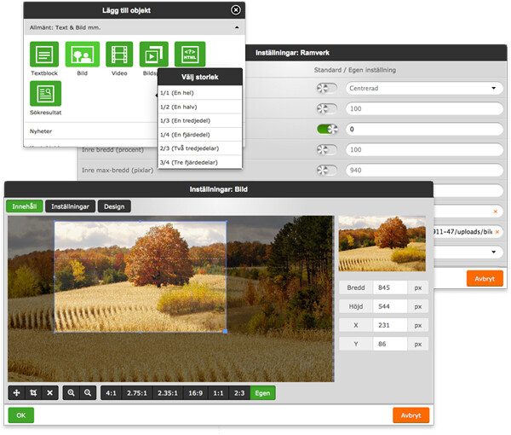Open the Centrerad alignment dropdown

click(x=424, y=88)
